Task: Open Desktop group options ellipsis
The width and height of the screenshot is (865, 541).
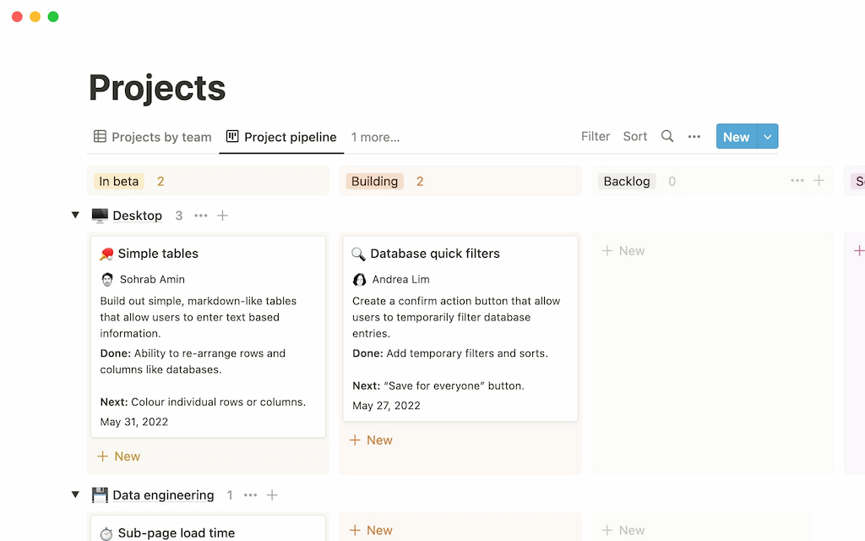Action: coord(201,216)
